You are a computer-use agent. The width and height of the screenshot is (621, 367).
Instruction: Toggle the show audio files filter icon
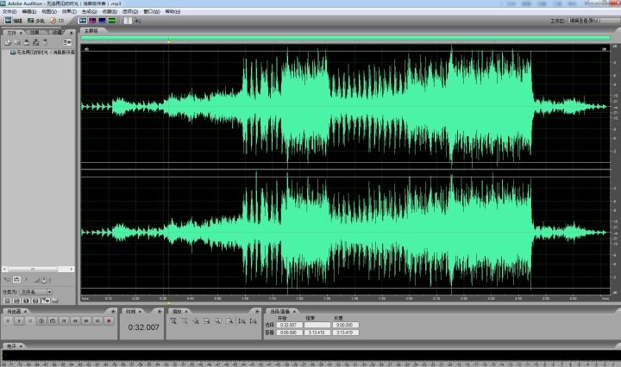[8, 301]
